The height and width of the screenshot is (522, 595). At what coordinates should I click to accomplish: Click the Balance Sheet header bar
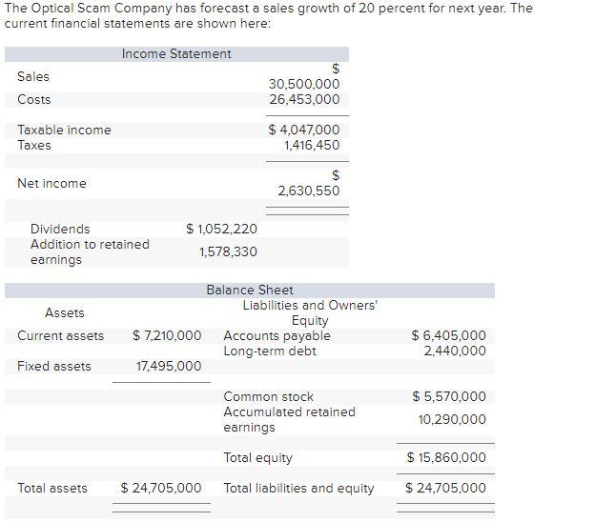pyautogui.click(x=250, y=291)
